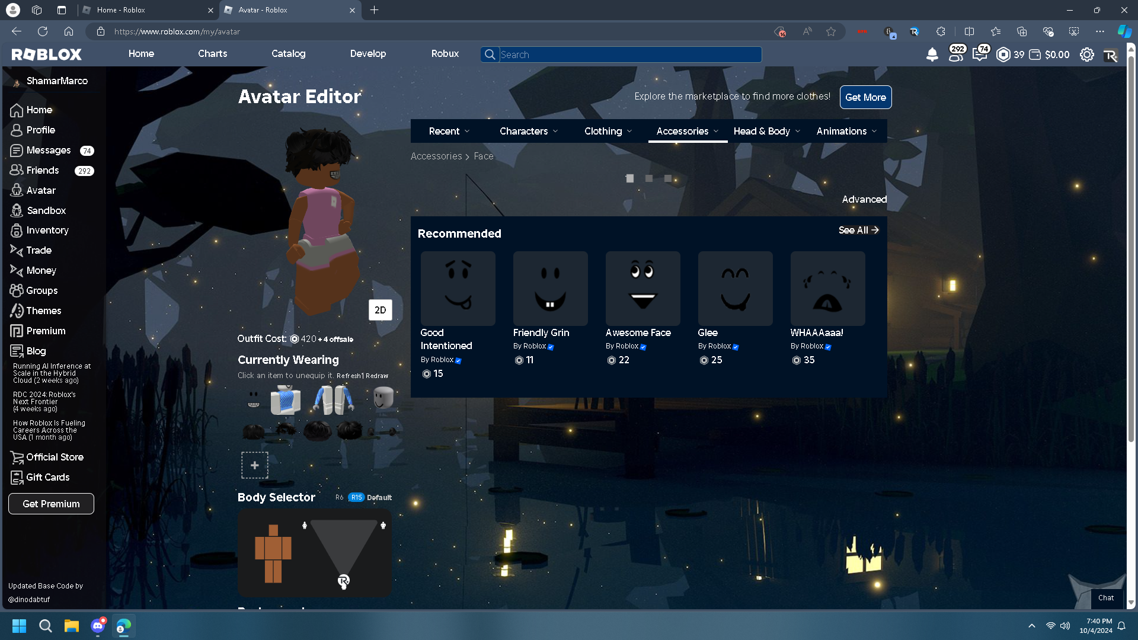Open Themes in the left sidebar

36,311
